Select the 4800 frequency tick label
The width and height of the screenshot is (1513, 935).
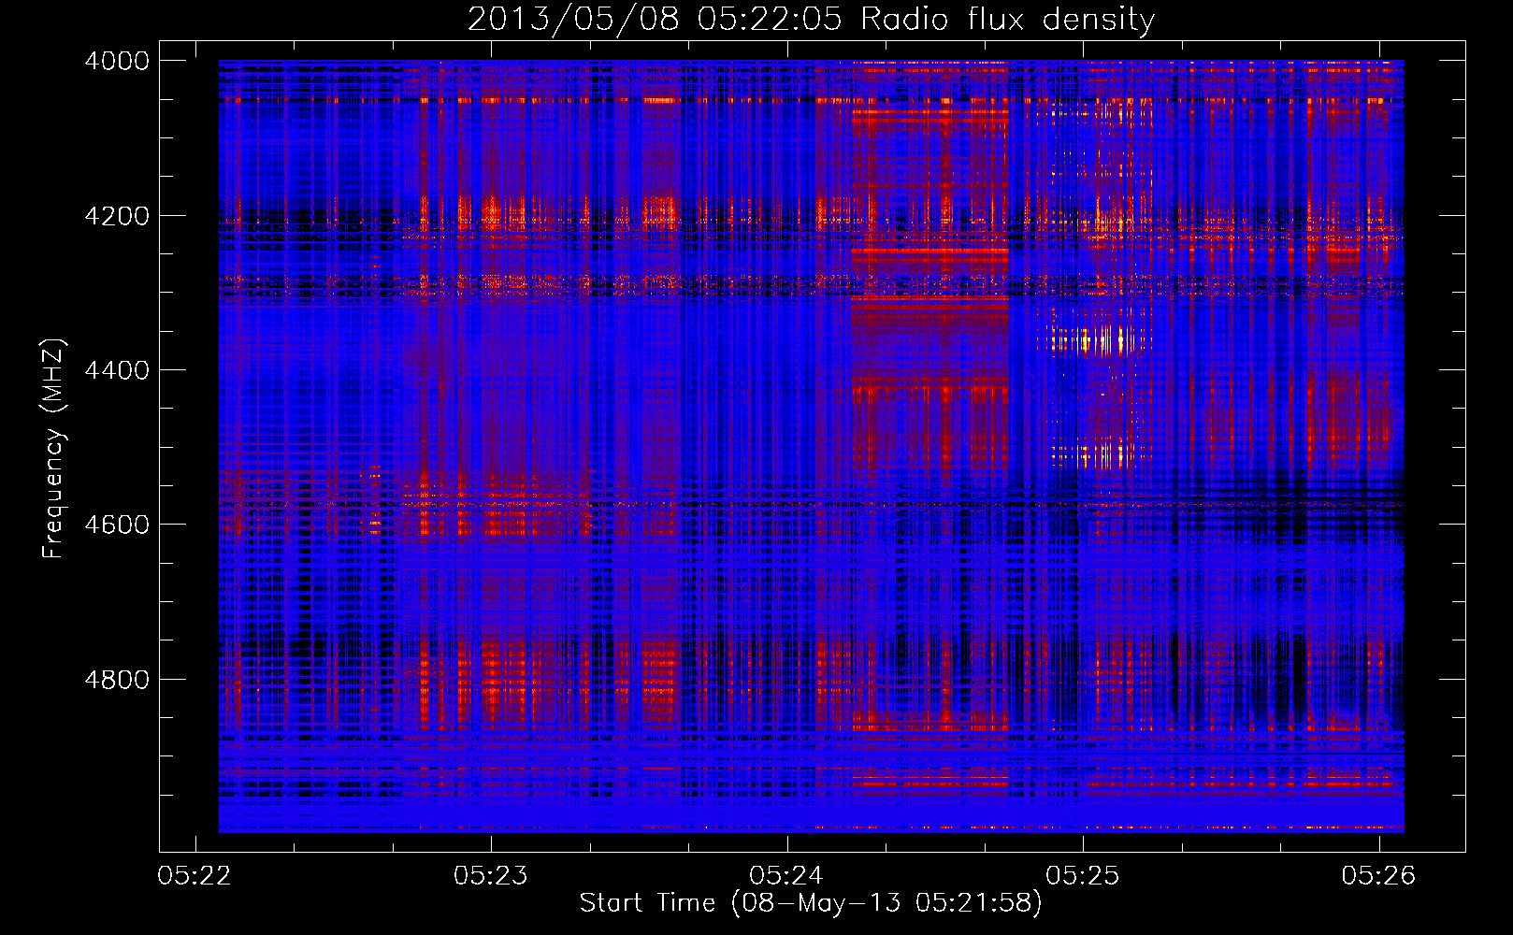[x=117, y=680]
